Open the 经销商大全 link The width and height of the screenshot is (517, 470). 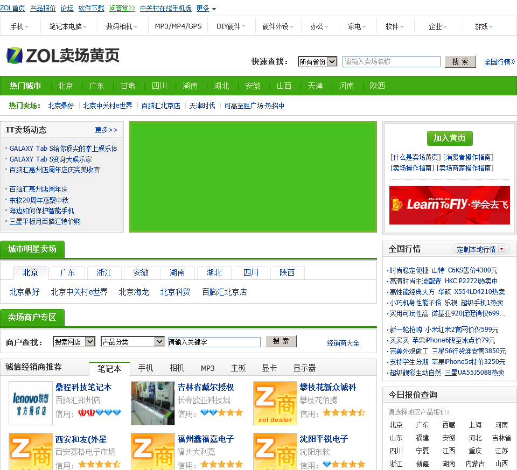[x=343, y=343]
